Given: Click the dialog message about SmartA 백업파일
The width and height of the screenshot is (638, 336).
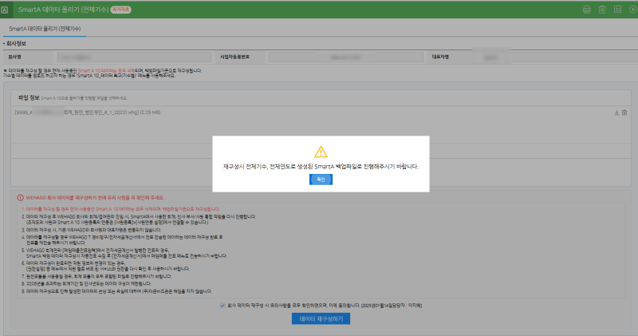Looking at the screenshot, I should tap(321, 166).
